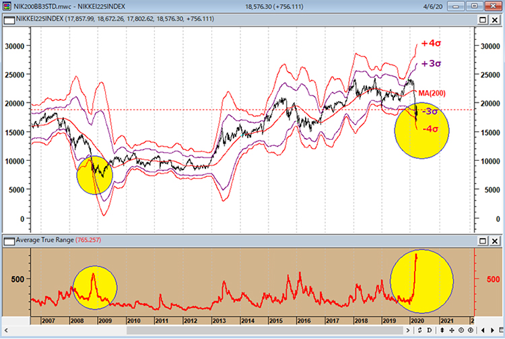
Task: Zoom in with the plus magnifier icon
Action: (x=471, y=330)
